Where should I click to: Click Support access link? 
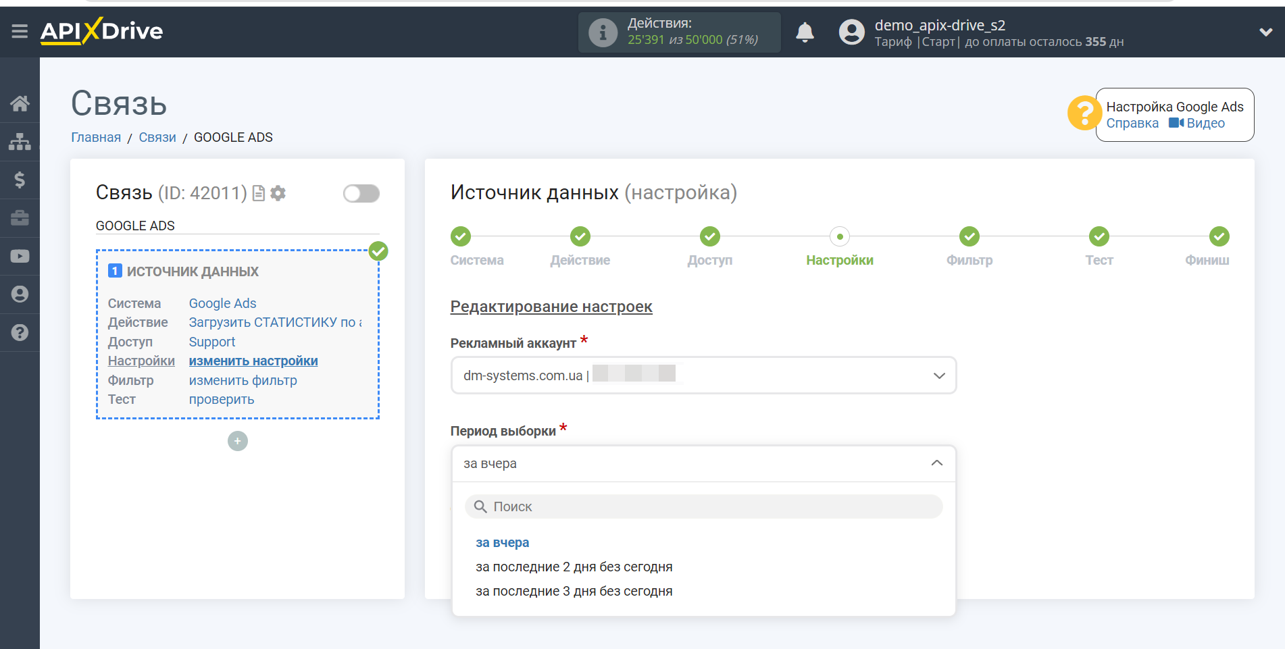coord(212,342)
